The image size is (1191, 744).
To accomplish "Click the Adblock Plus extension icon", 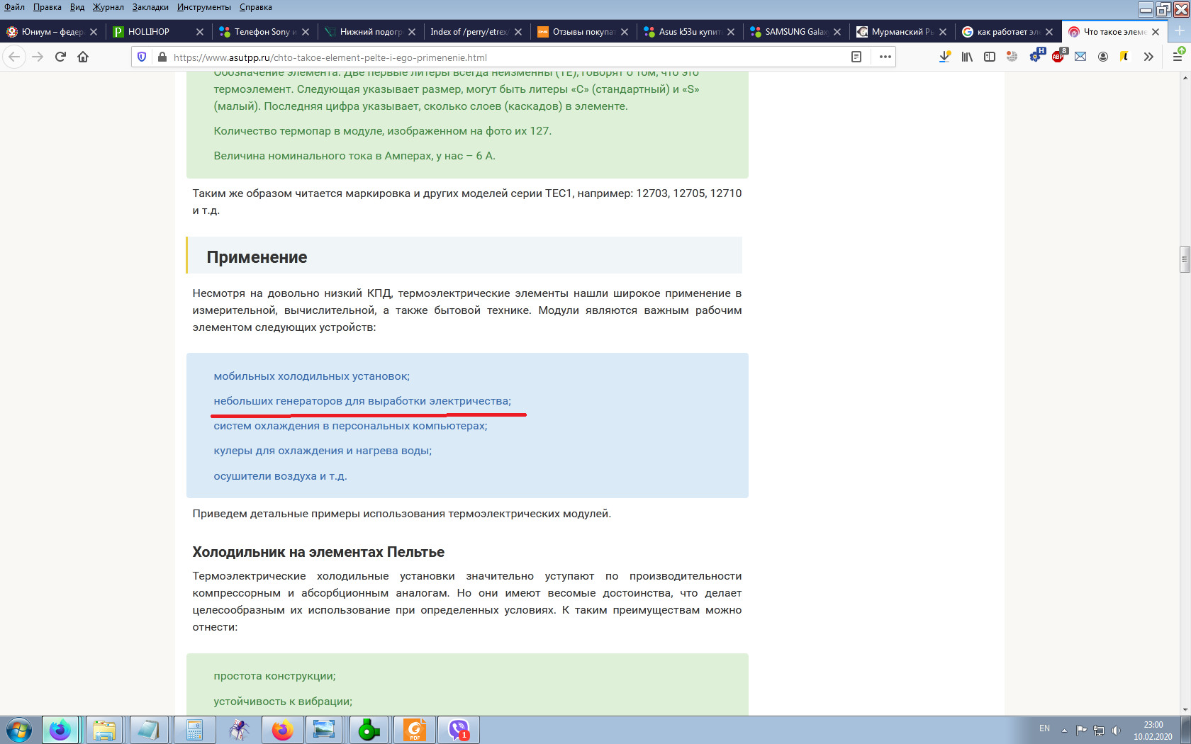I will [x=1058, y=57].
